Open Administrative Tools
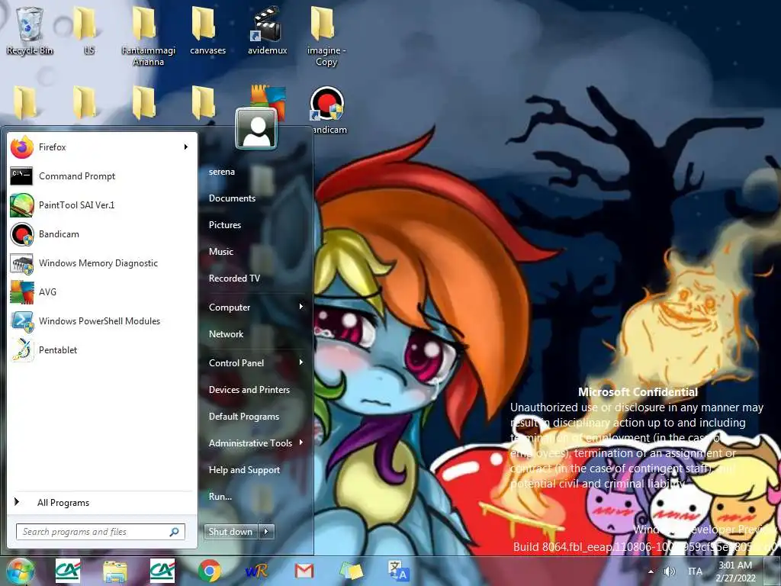This screenshot has height=586, width=781. tap(250, 443)
